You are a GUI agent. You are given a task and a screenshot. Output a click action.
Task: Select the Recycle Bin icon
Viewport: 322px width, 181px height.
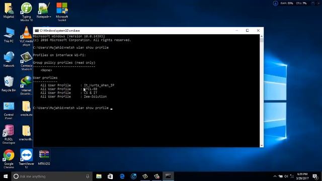pyautogui.click(x=9, y=84)
